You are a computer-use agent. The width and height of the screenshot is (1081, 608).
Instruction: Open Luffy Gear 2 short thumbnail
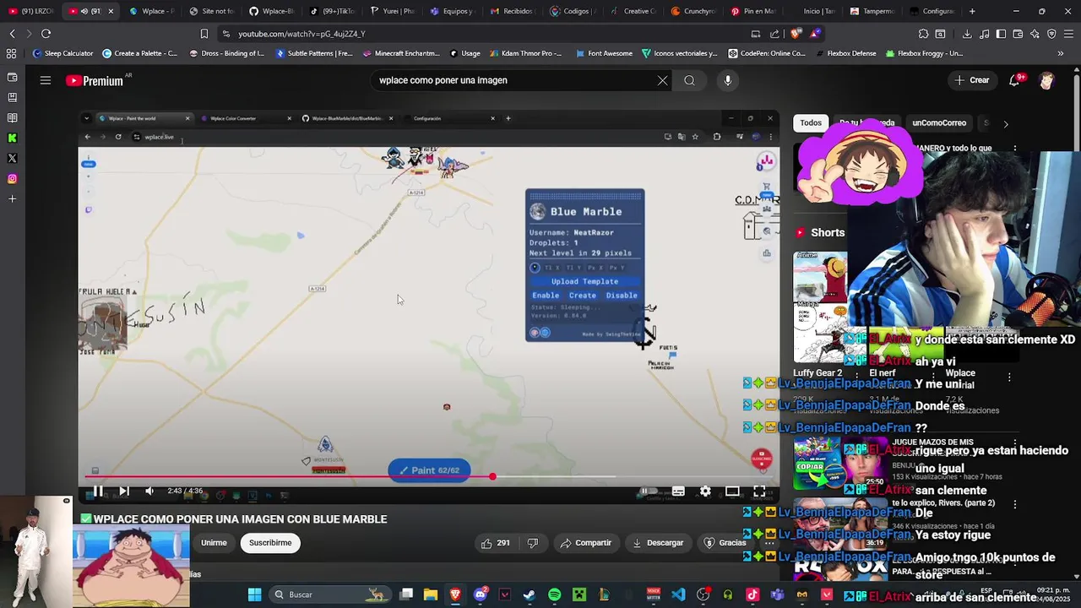(x=819, y=308)
